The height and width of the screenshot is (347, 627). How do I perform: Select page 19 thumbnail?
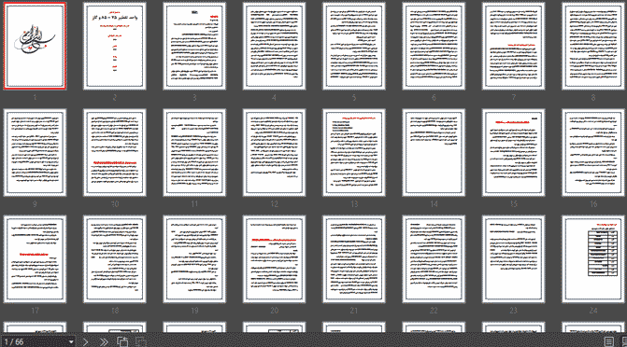tap(194, 259)
